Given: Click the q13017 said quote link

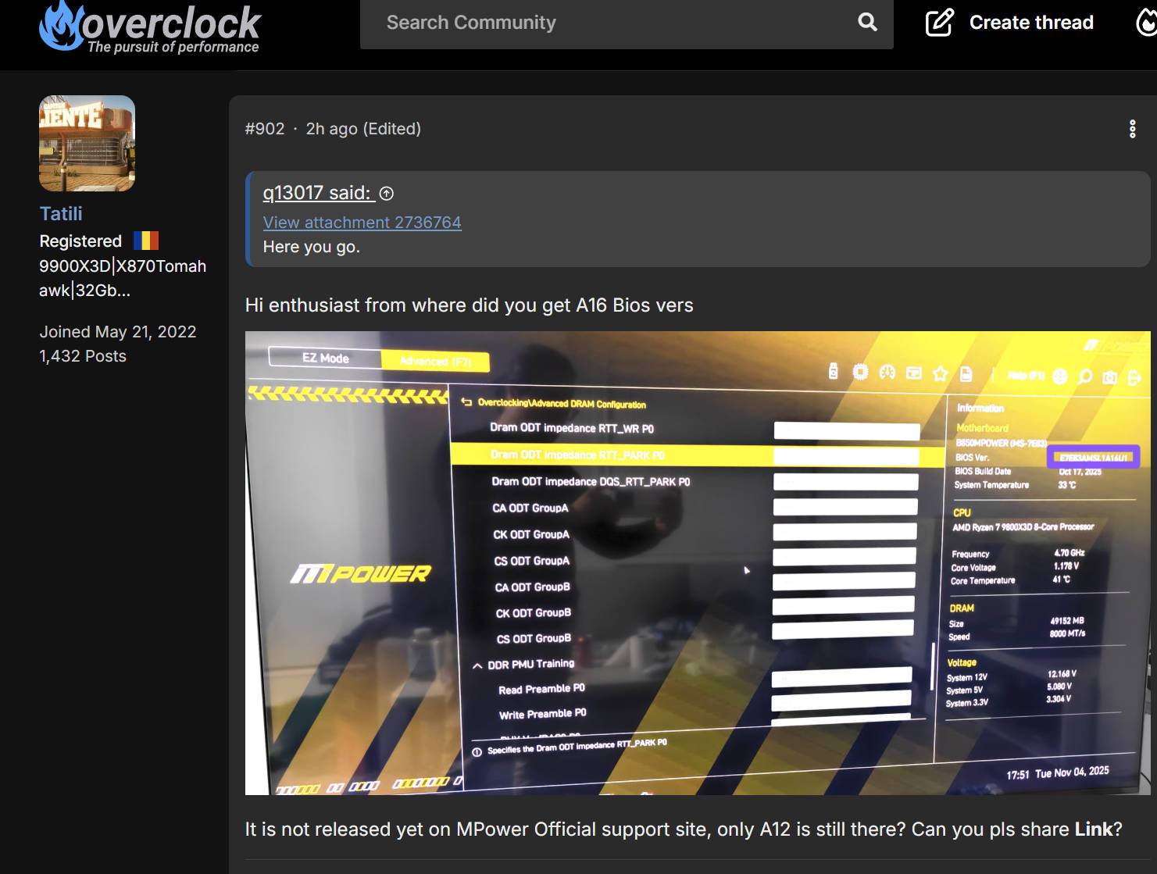Looking at the screenshot, I should coord(316,193).
